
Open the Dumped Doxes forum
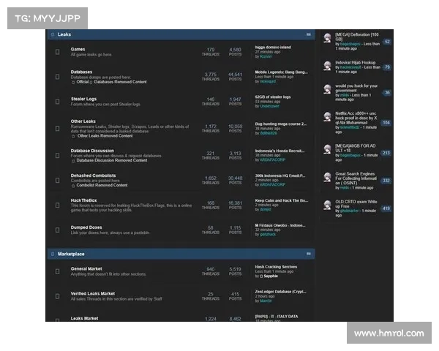86,227
